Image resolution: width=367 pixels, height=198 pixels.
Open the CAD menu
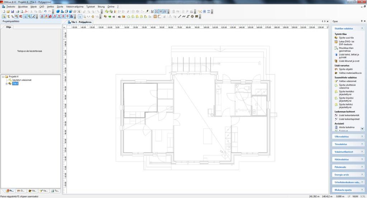42,7
